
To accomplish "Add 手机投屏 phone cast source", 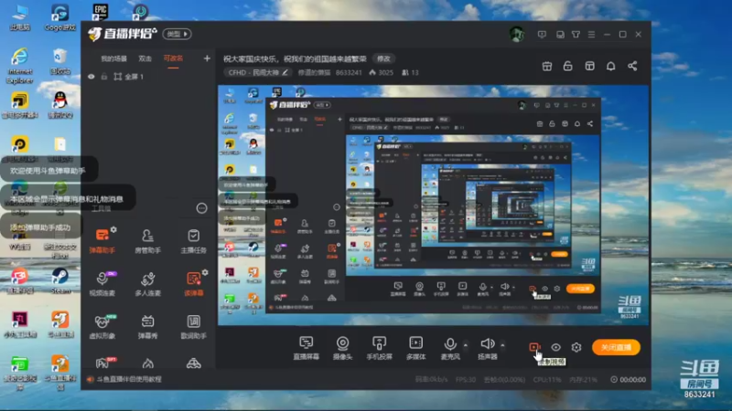I will (379, 348).
